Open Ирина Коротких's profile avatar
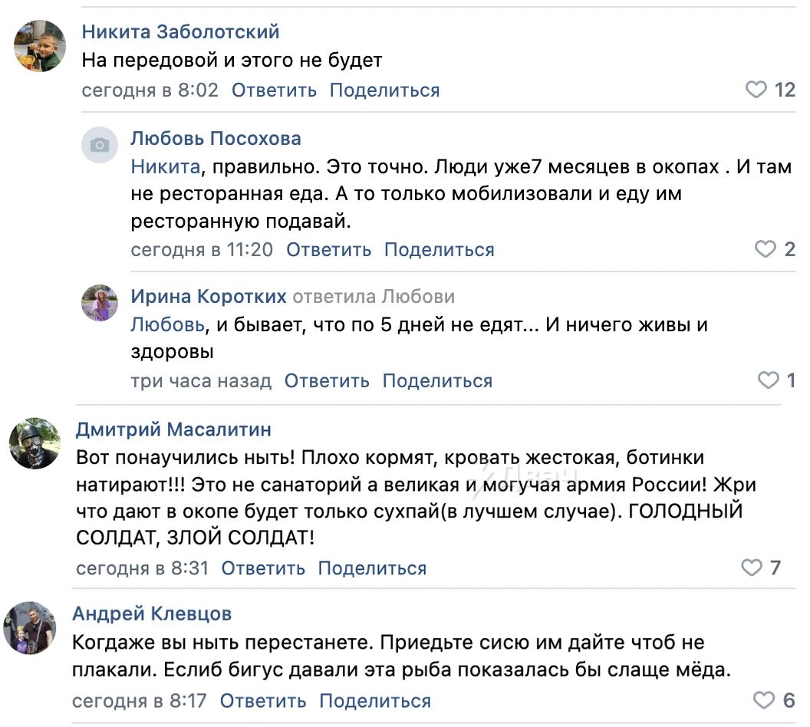 (100, 303)
